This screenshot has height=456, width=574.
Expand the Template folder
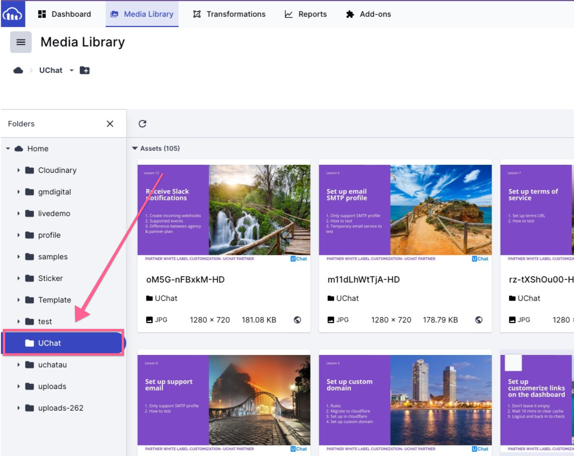(x=18, y=300)
